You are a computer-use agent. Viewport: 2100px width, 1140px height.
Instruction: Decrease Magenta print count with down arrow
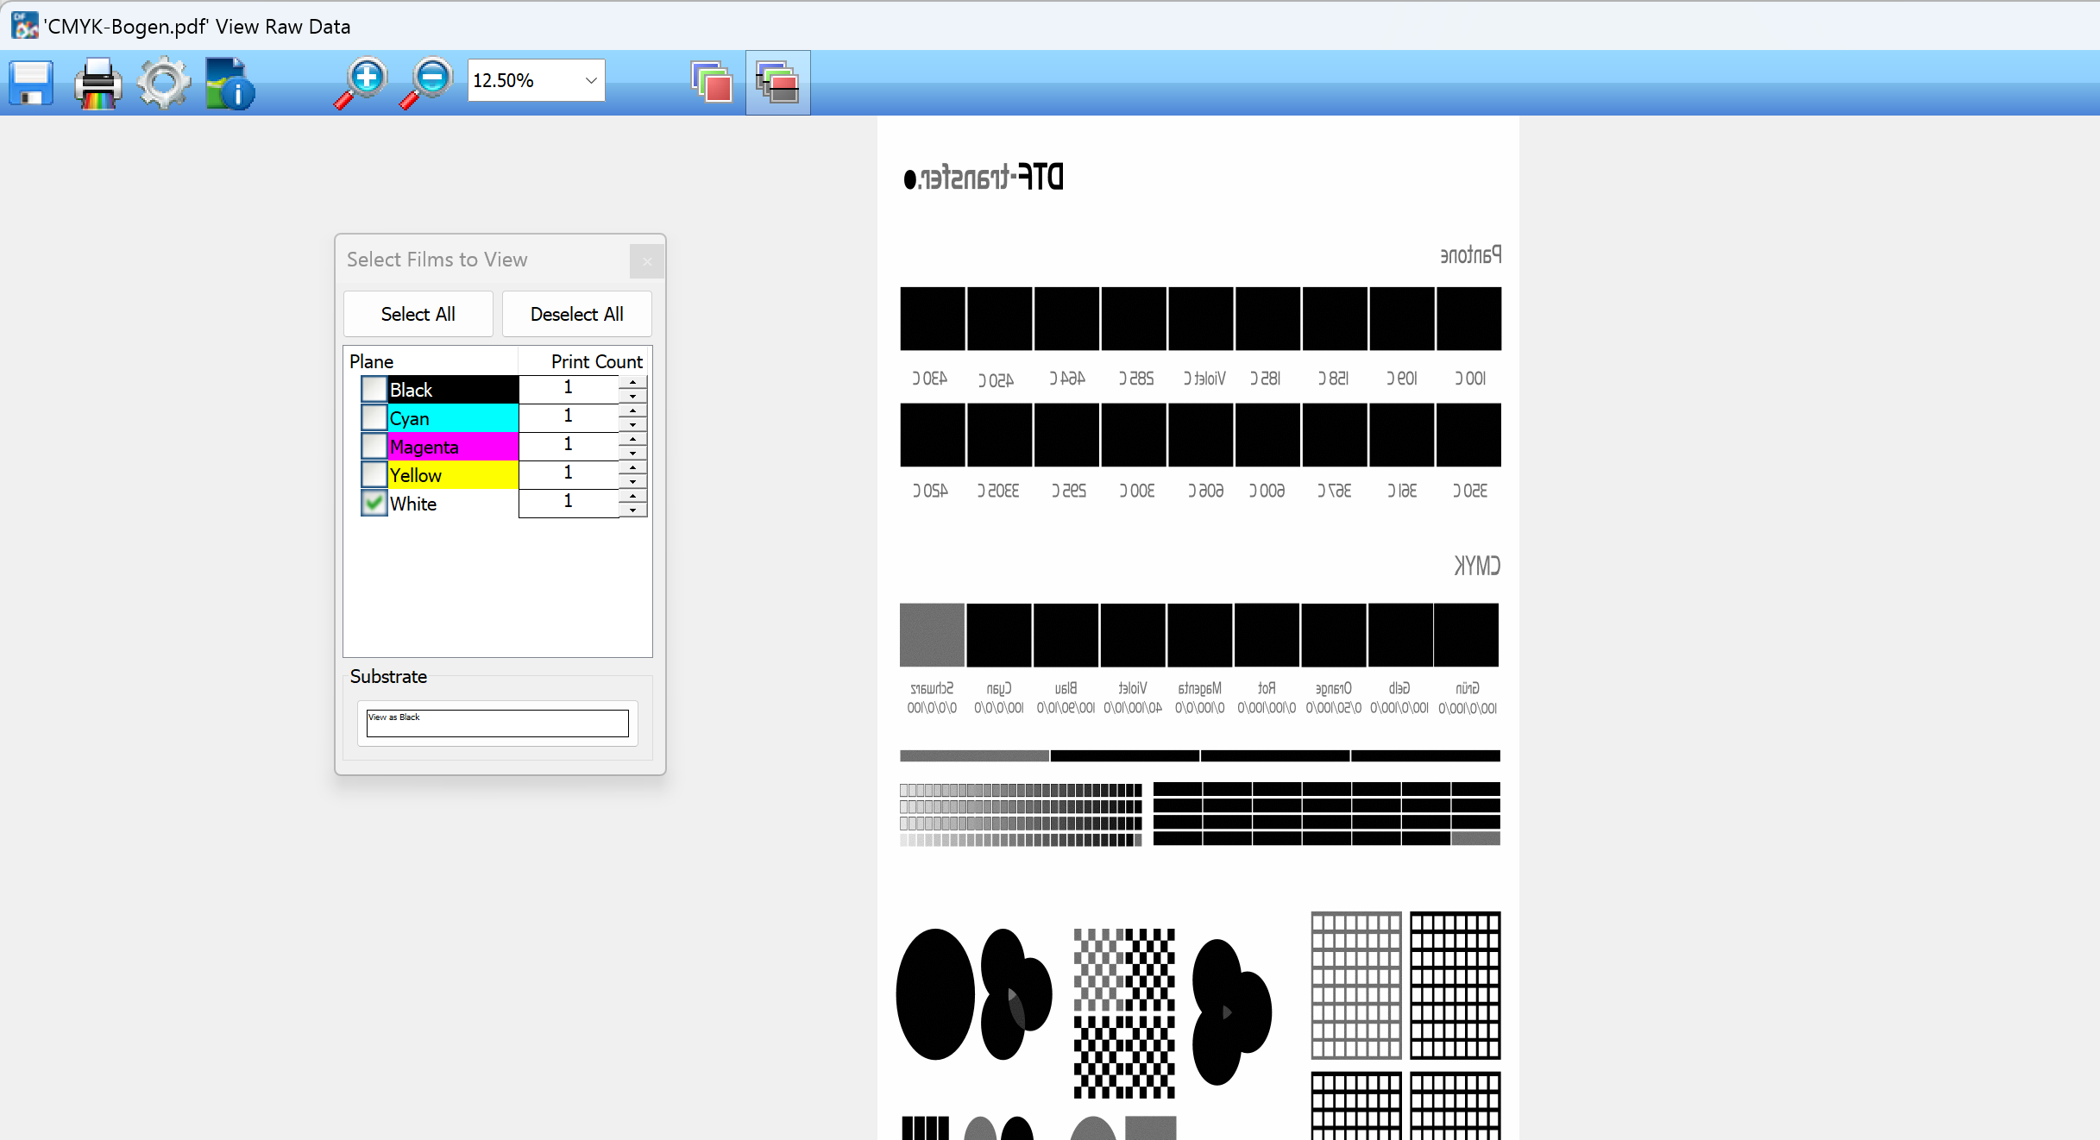[632, 453]
